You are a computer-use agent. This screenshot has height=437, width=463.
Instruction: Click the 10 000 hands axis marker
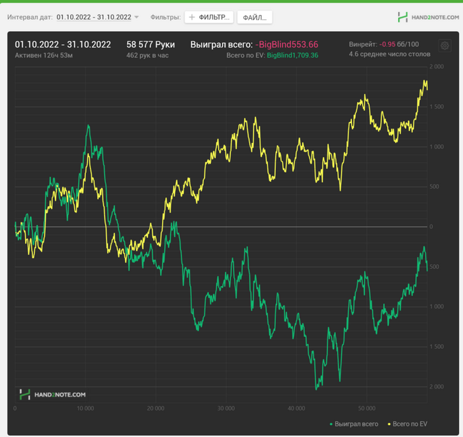tap(85, 408)
